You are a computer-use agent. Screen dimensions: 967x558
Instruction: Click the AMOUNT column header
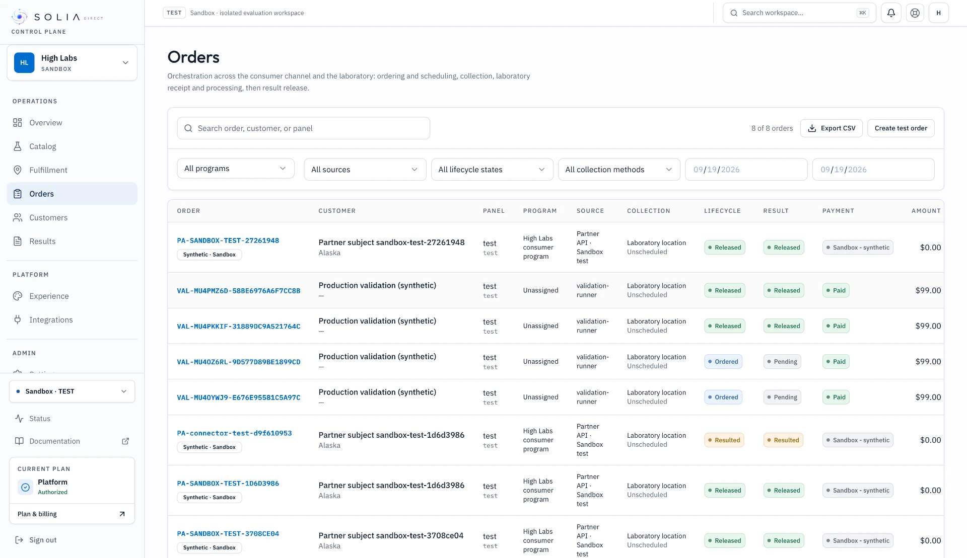926,211
